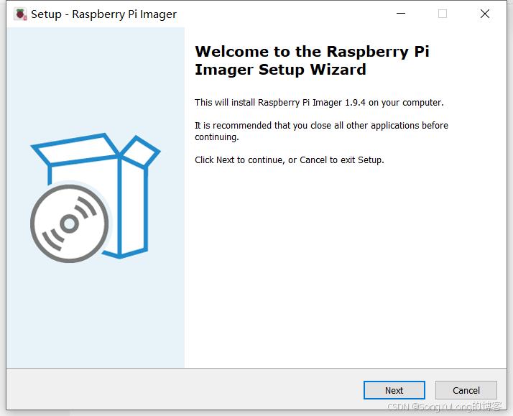Minimize the Setup window
This screenshot has height=416, width=513.
click(x=401, y=14)
